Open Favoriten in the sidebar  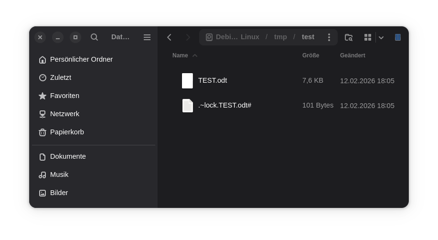(x=64, y=96)
